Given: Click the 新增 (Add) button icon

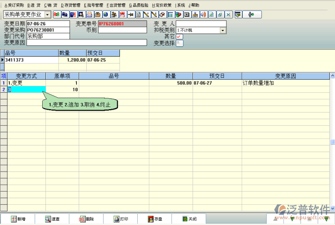Looking at the screenshot, I should pyautogui.click(x=14, y=219).
